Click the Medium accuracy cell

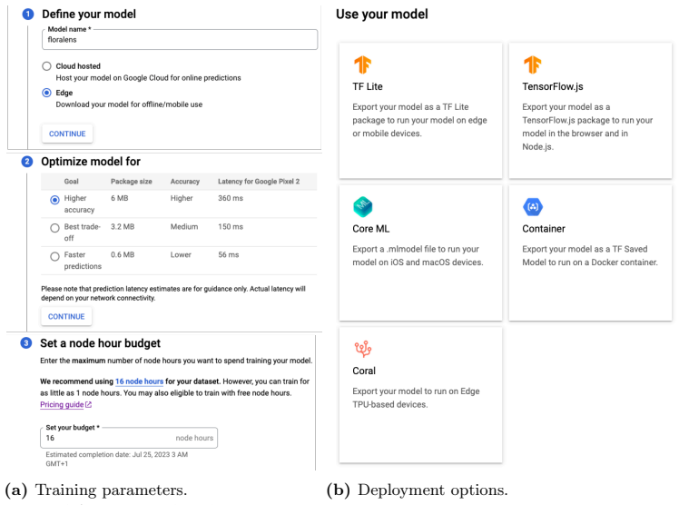[x=184, y=227]
